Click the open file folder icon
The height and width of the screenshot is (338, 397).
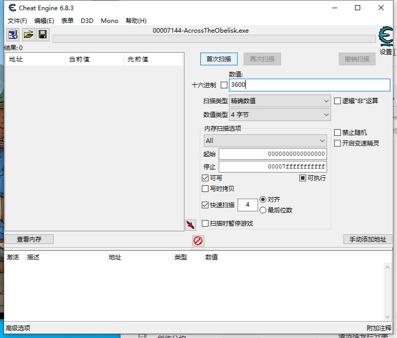(29, 34)
